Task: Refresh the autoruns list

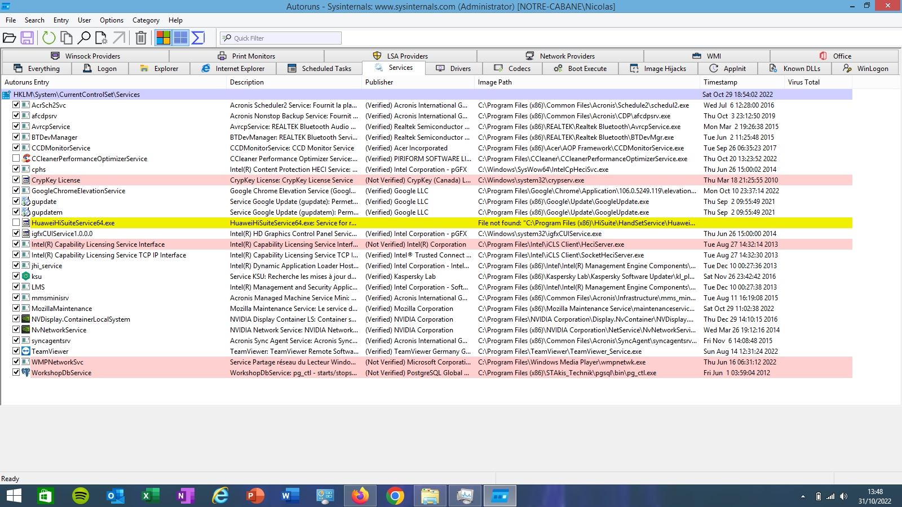Action: tap(49, 38)
